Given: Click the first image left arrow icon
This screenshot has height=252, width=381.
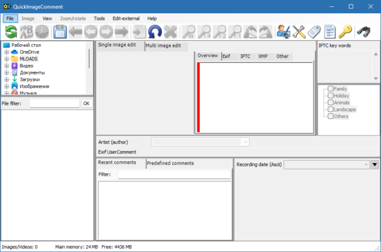Looking at the screenshot, I should click(75, 31).
